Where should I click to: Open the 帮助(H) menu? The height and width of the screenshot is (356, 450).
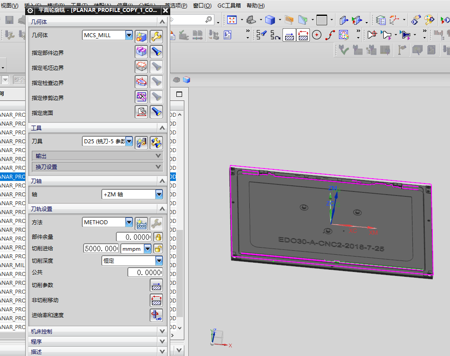(x=255, y=6)
